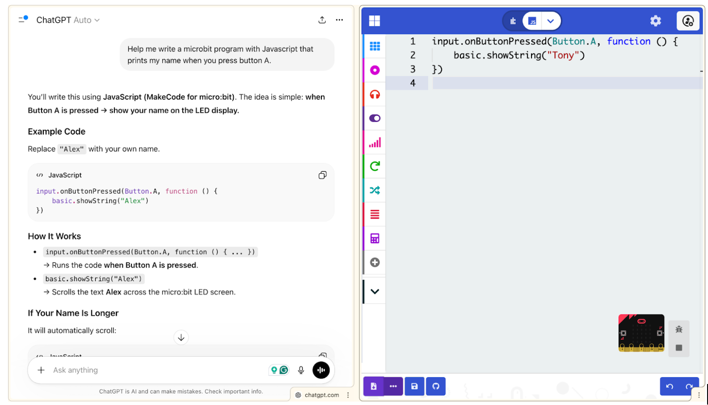Click the "Tony" string in code
Viewport: 708px width, 405px height.
(563, 55)
